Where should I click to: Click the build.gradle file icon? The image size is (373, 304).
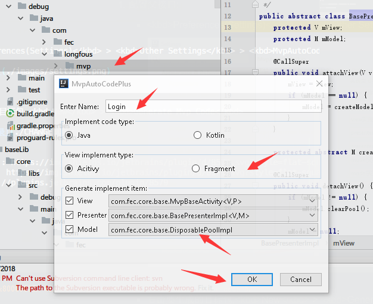(x=10, y=113)
